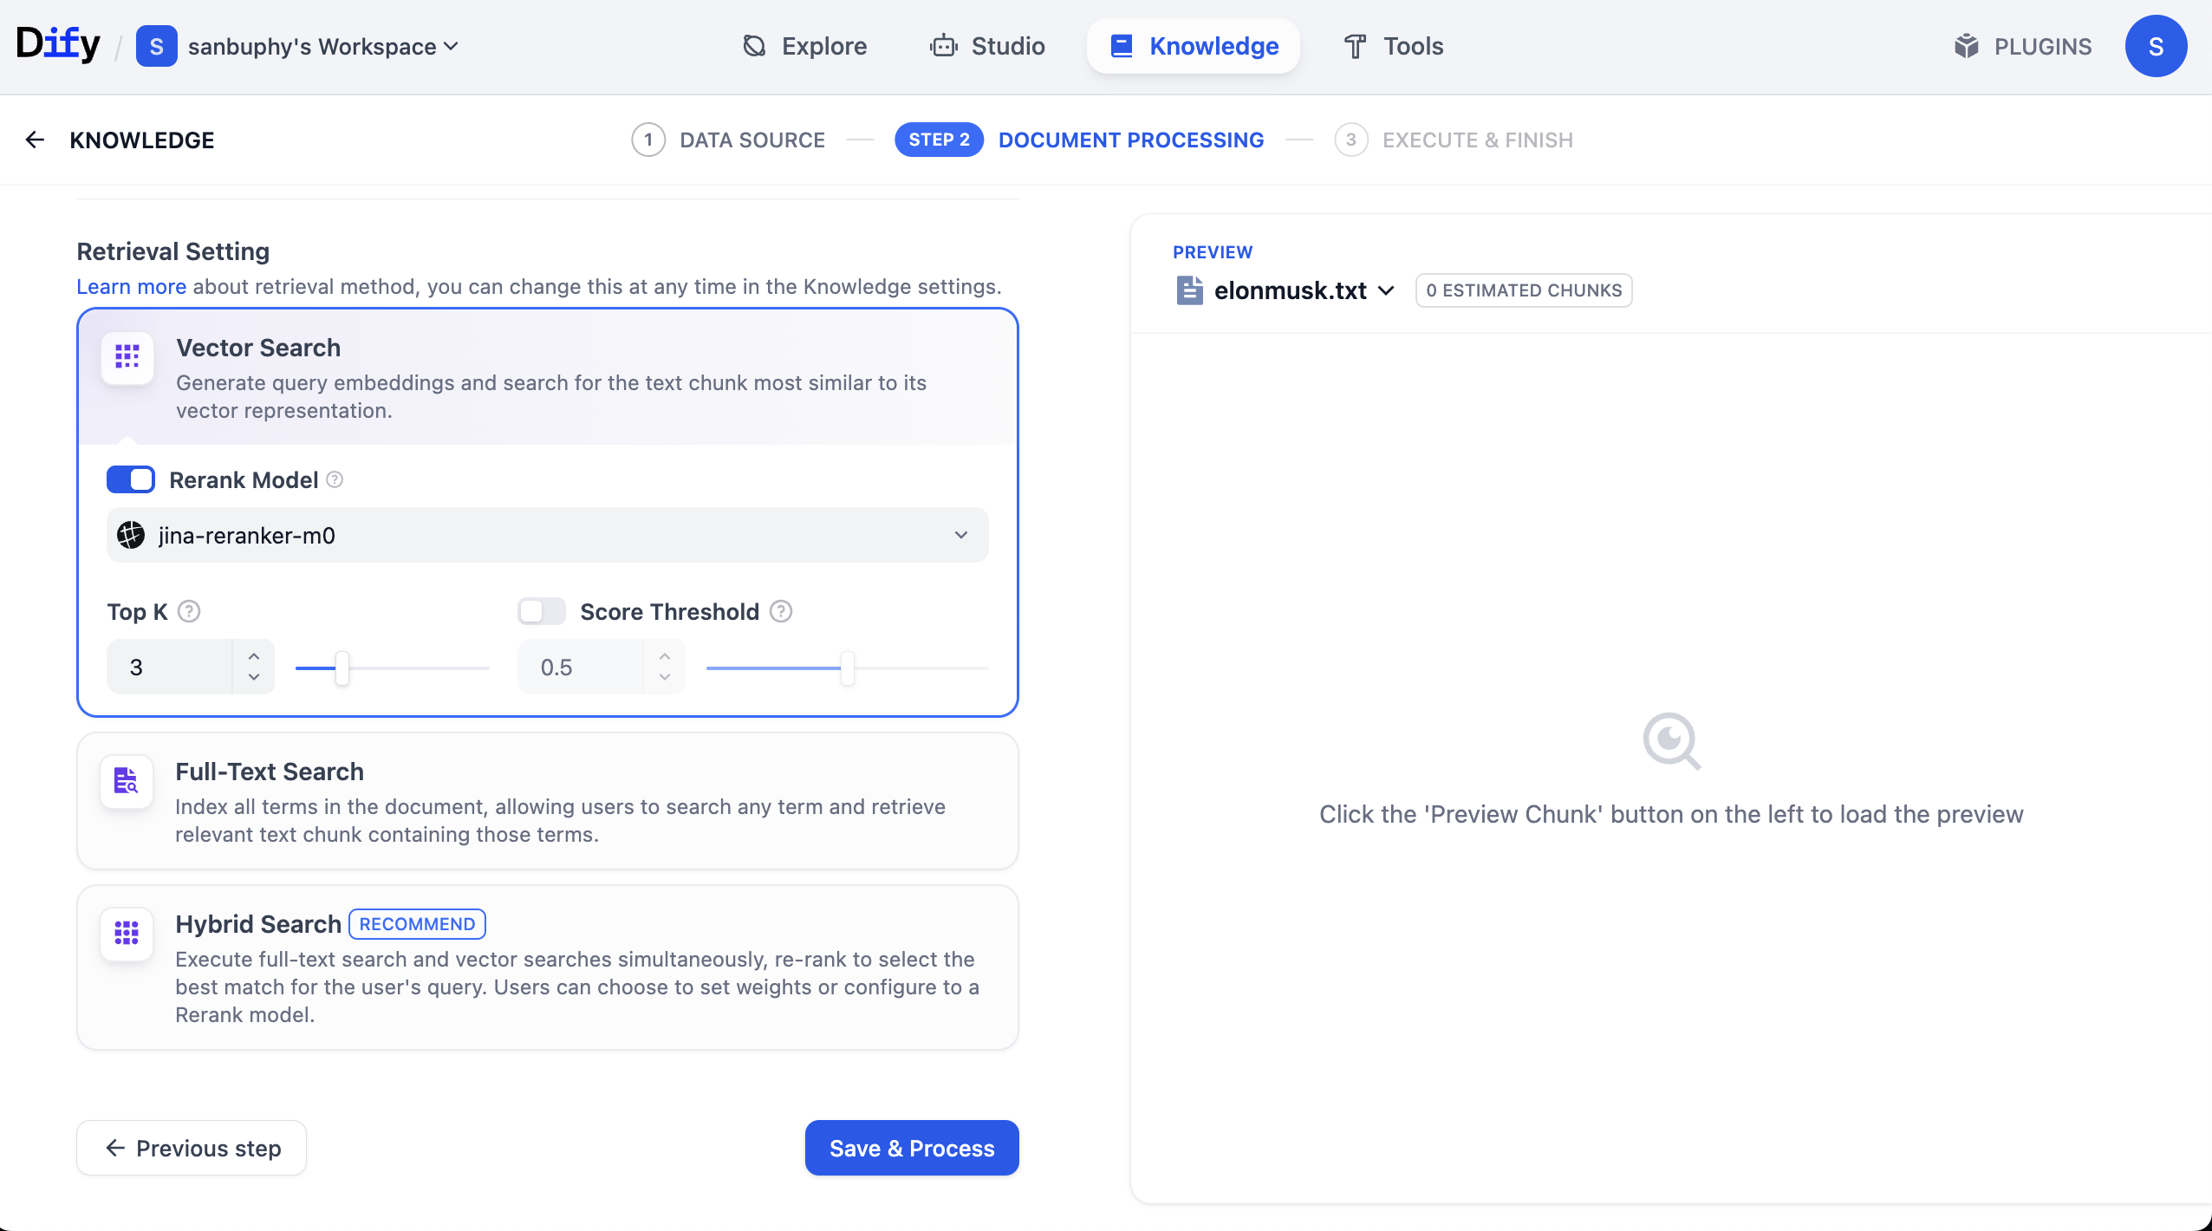Open the user avatar menu
The image size is (2212, 1231).
[2156, 46]
